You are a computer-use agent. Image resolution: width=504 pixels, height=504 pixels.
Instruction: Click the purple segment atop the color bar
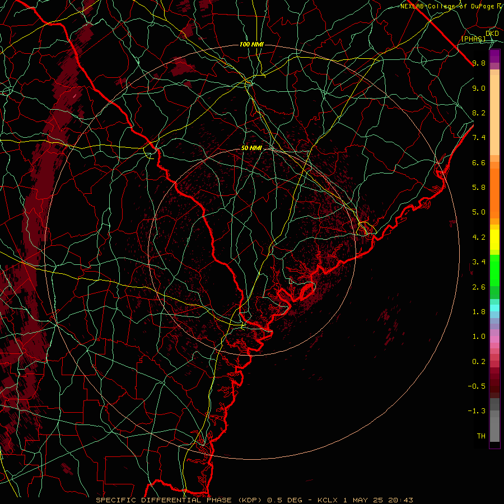(494, 56)
